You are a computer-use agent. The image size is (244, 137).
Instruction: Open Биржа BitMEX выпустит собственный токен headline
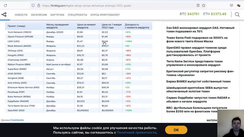pos(198,81)
